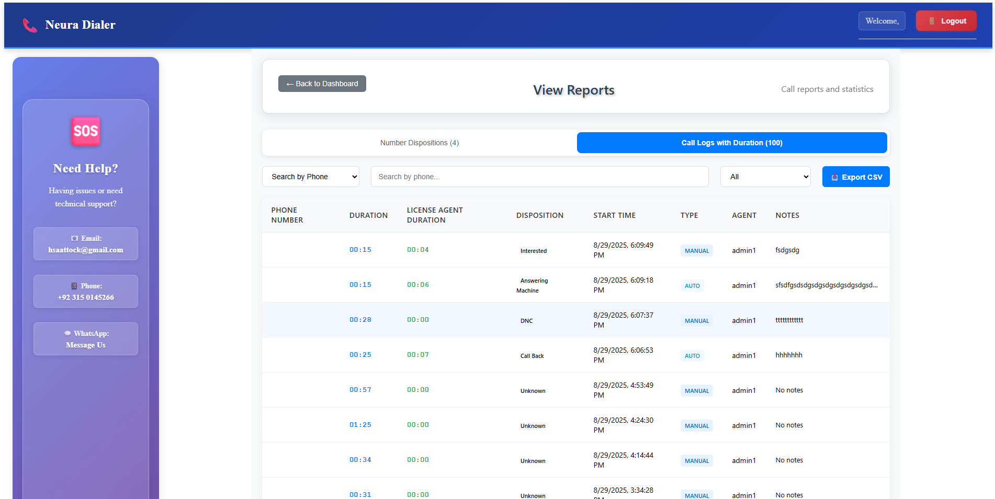Expand the All filter dropdown

pyautogui.click(x=765, y=177)
